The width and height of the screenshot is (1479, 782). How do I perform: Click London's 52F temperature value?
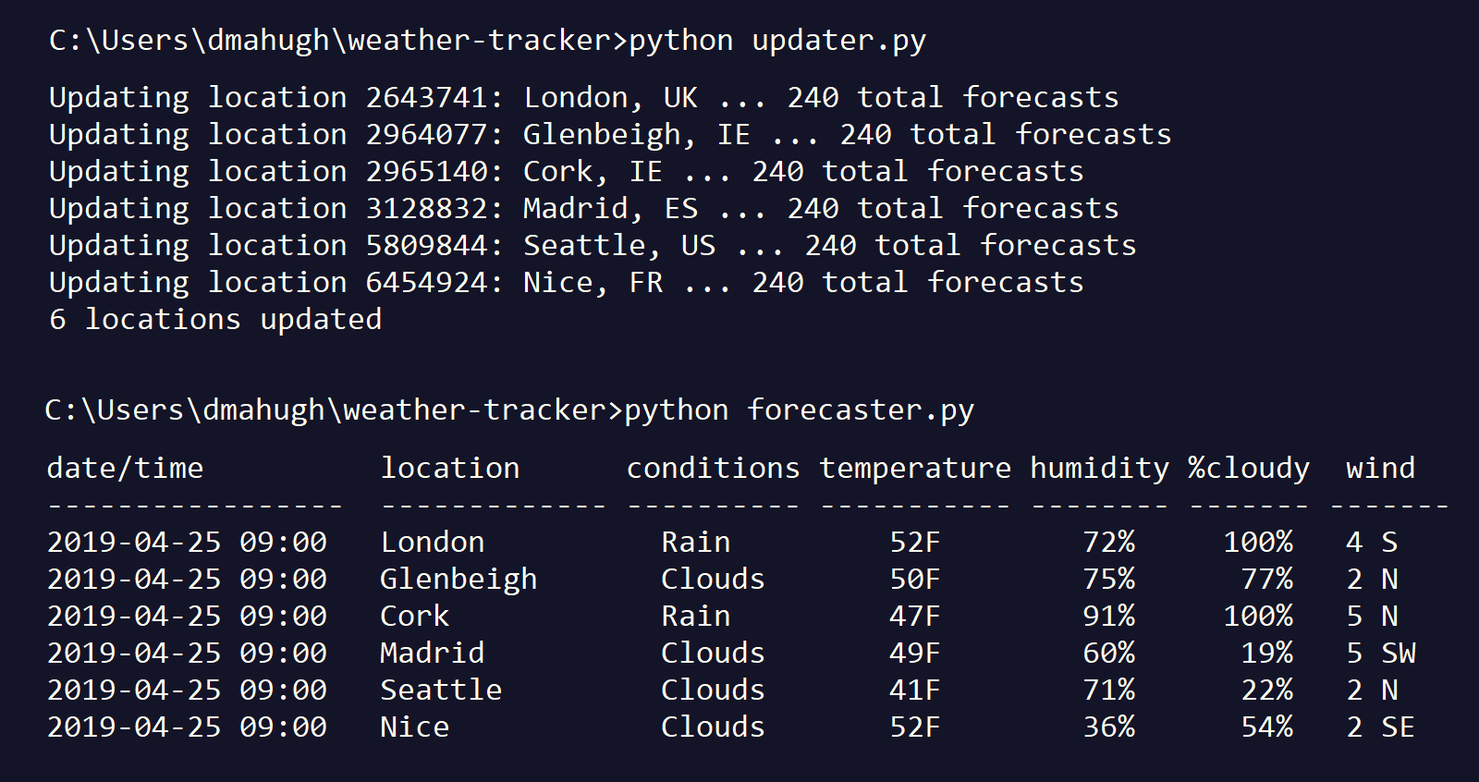tap(915, 543)
